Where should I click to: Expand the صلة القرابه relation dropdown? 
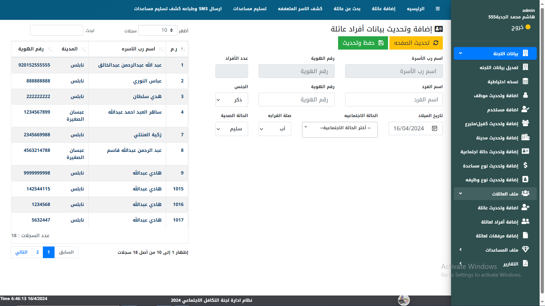274,129
